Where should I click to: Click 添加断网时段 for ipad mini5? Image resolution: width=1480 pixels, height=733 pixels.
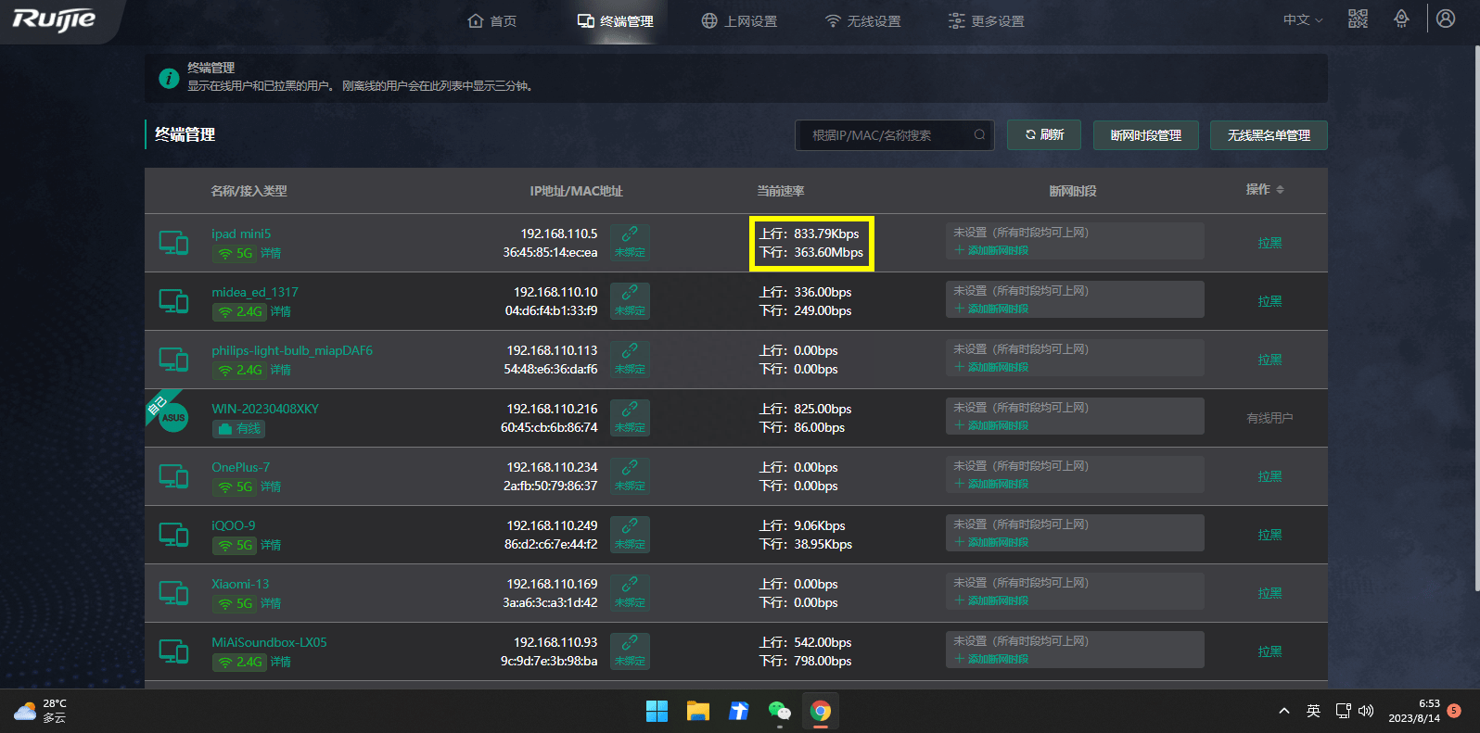[x=991, y=250]
